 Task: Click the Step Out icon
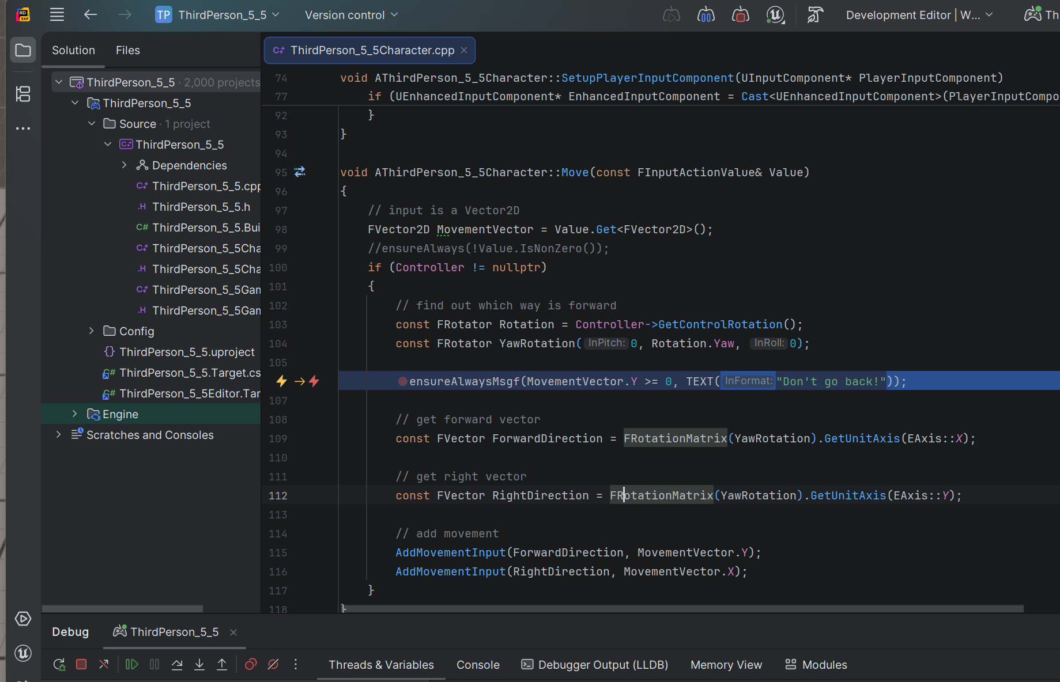pos(222,665)
